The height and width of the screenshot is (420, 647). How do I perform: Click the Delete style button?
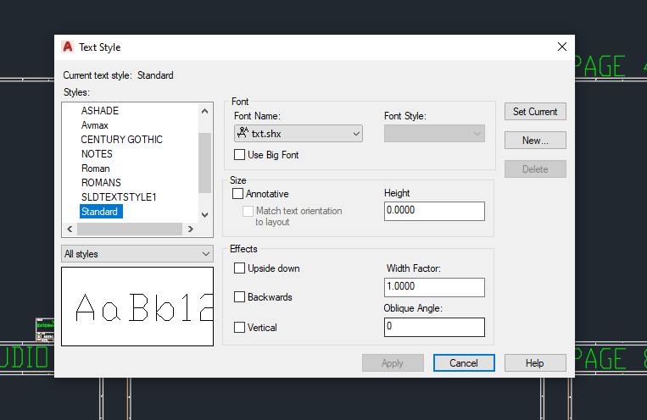tap(535, 169)
